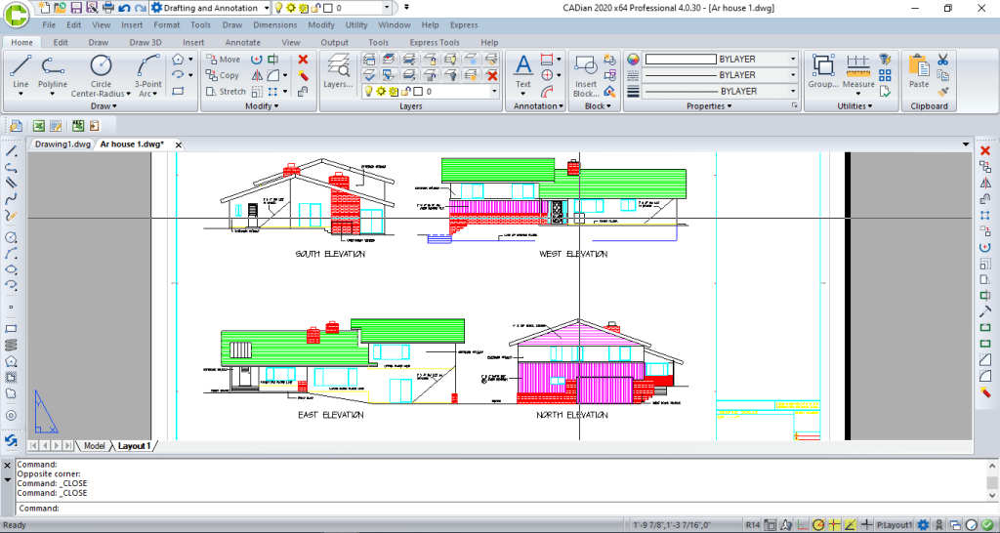Click the Measure utility icon

coord(858,65)
